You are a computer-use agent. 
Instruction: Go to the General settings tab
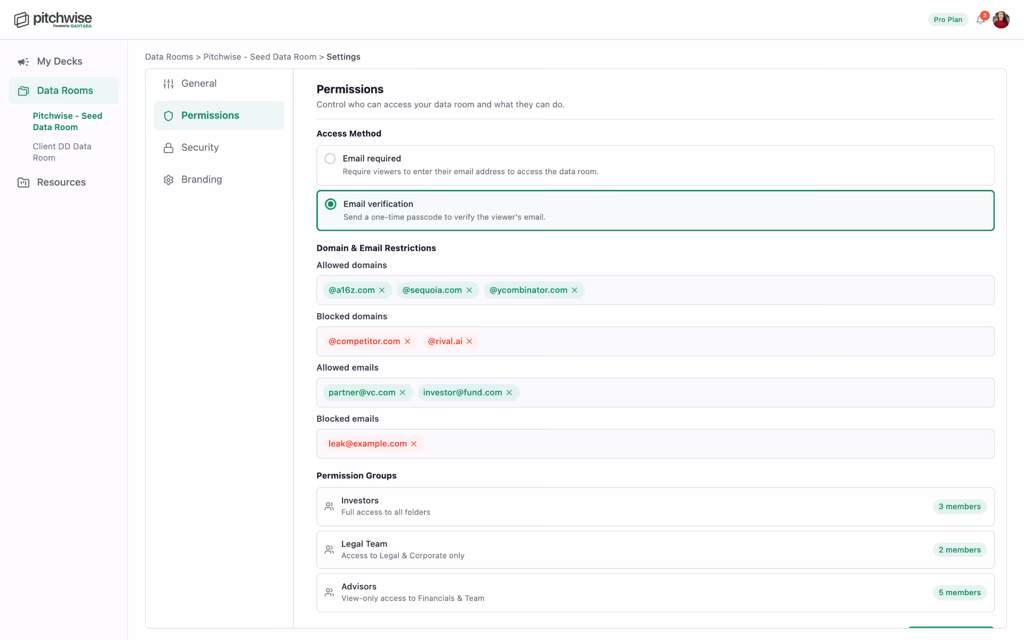tap(198, 84)
